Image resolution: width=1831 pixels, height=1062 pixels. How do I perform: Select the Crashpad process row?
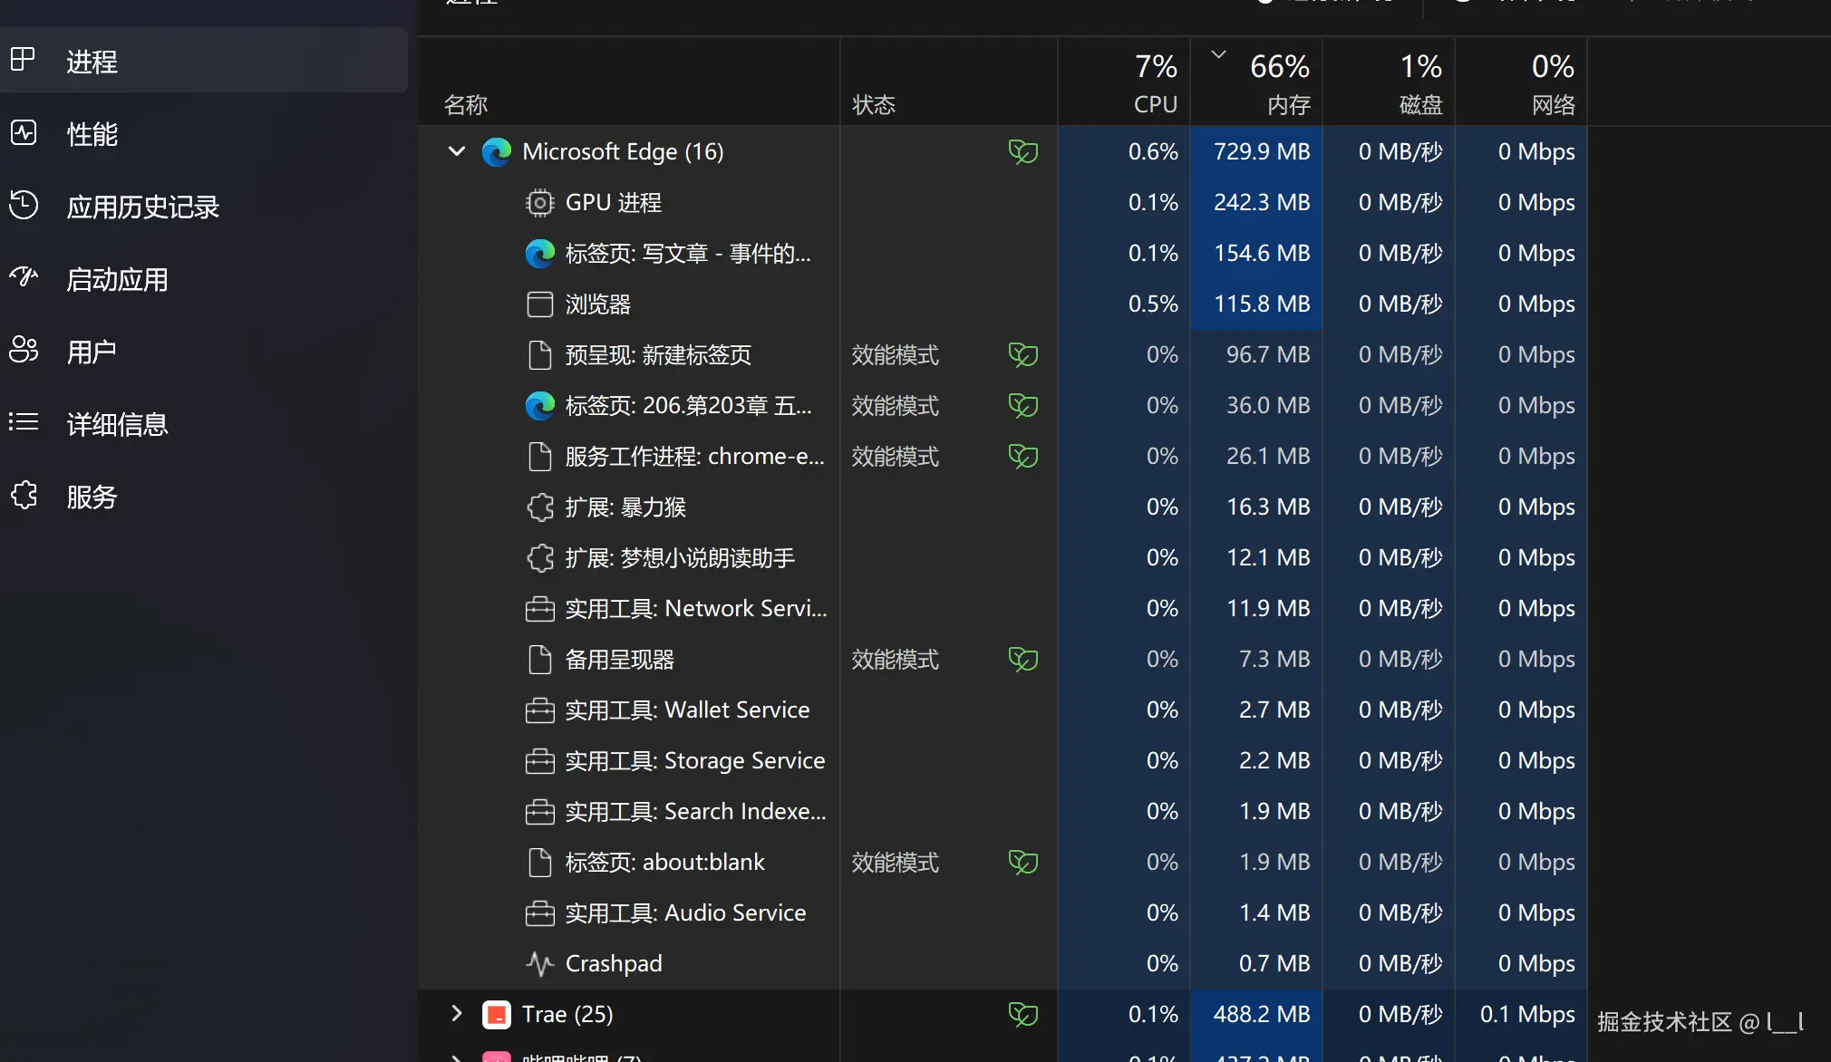coord(614,963)
